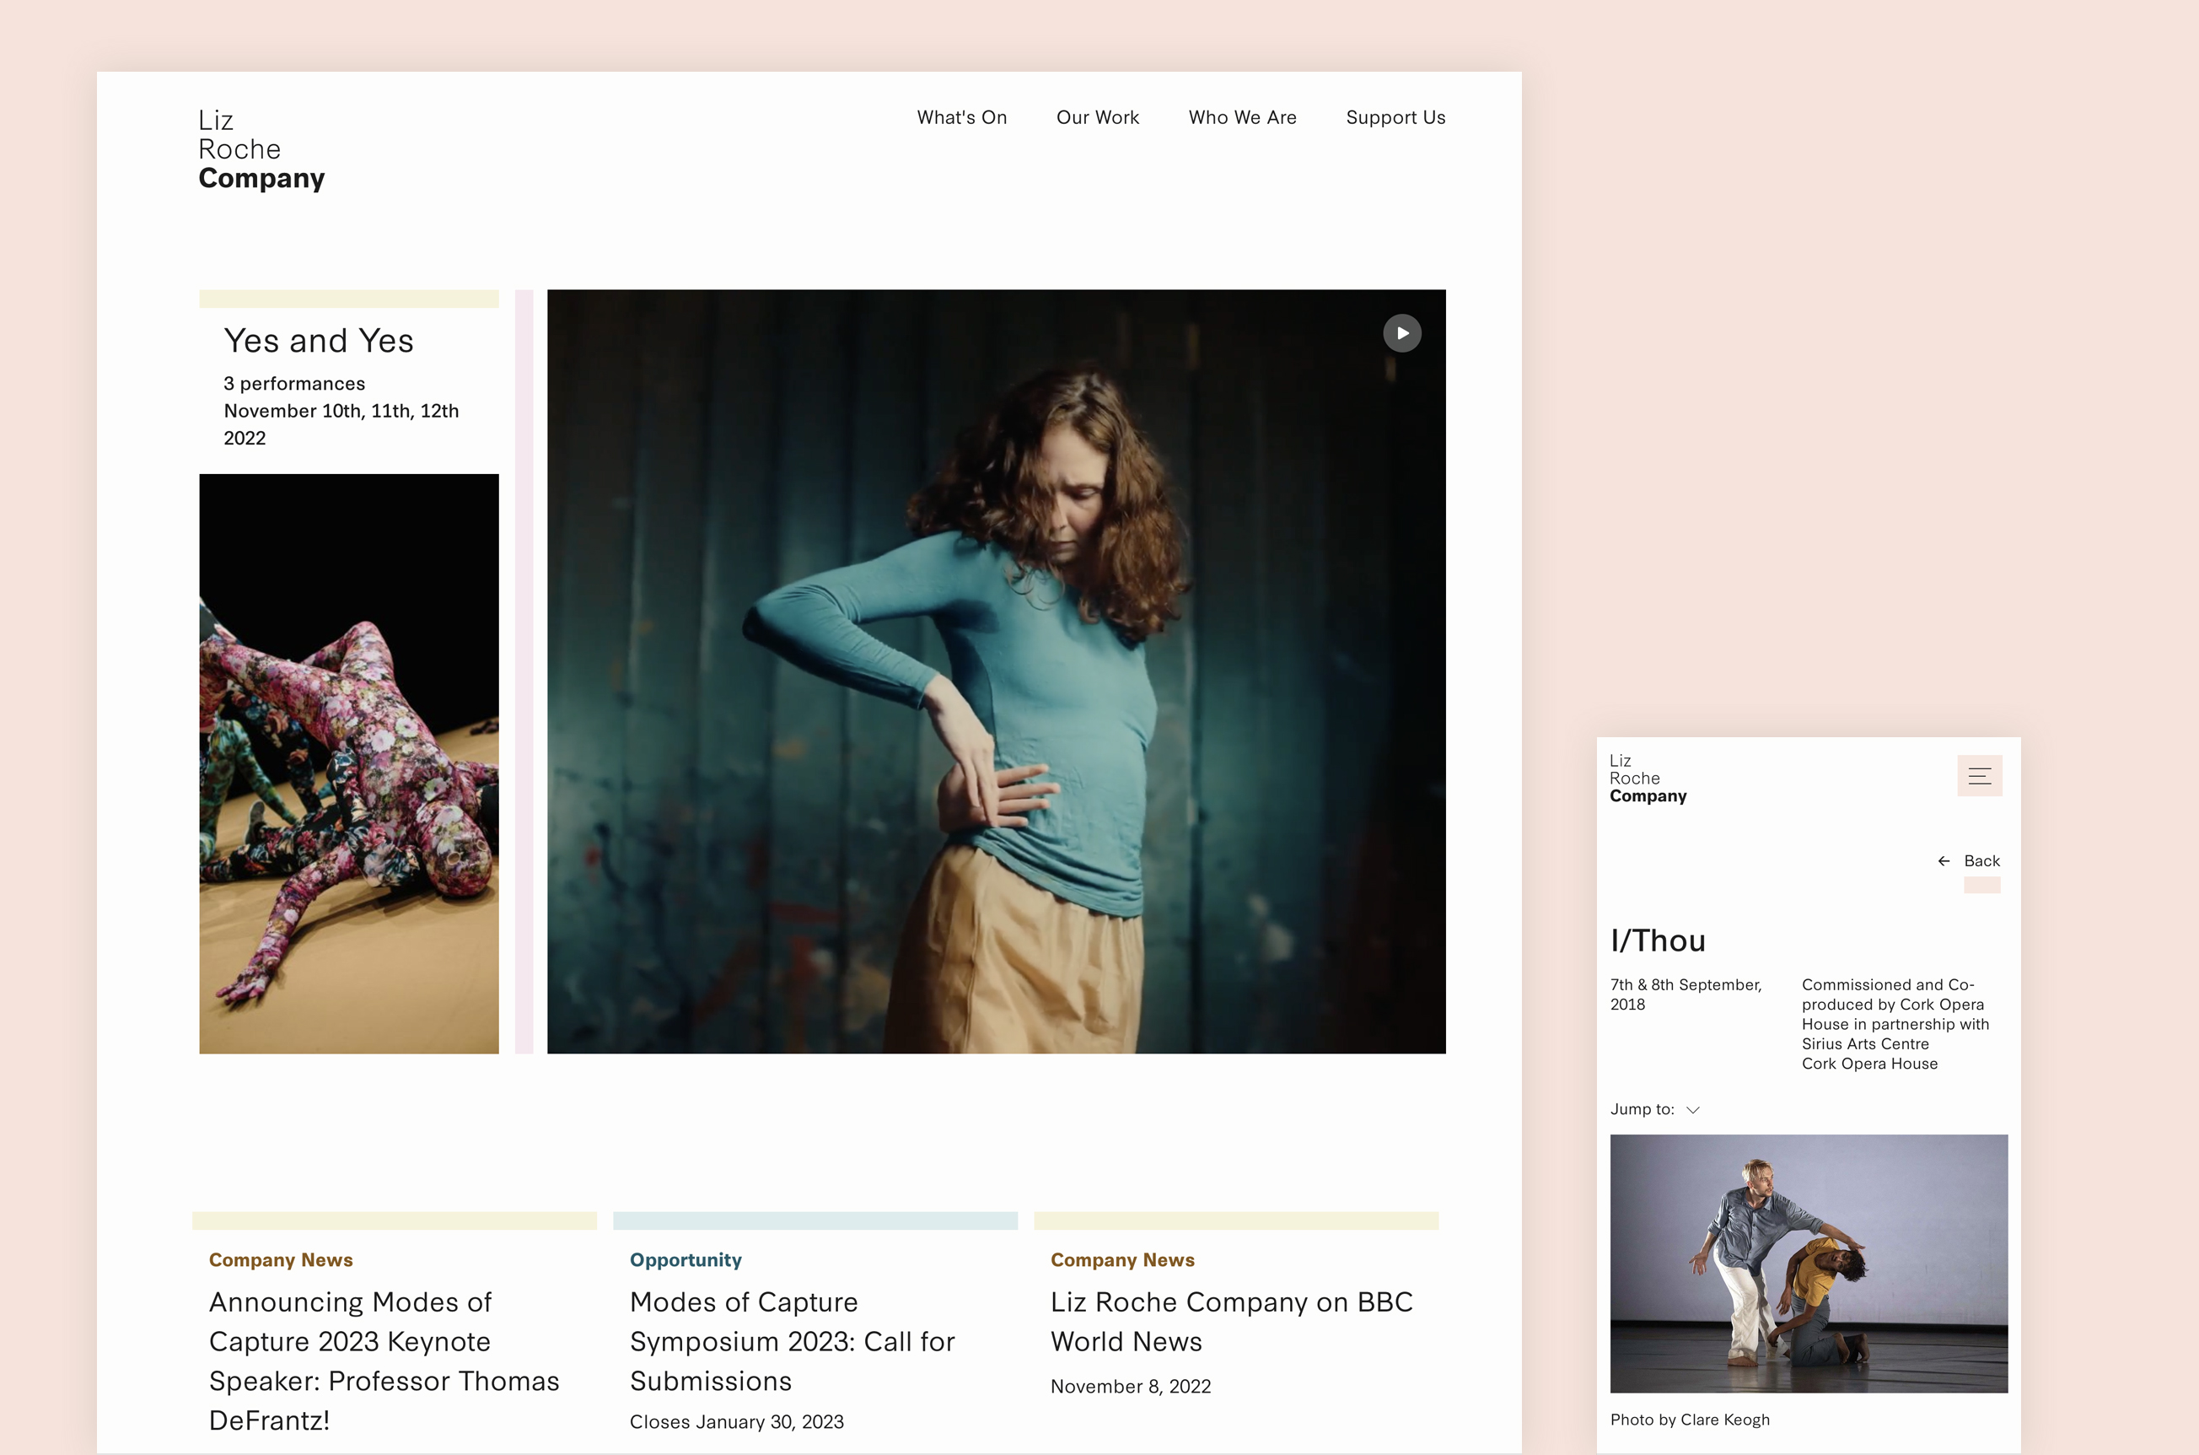This screenshot has width=2199, height=1455.
Task: Click the Photo by Clare Keogh caption
Action: click(1690, 1420)
